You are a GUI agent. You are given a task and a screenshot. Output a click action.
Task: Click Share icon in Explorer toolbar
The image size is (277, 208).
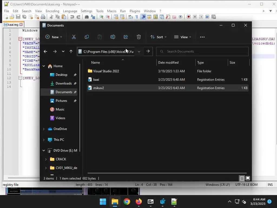point(126,37)
